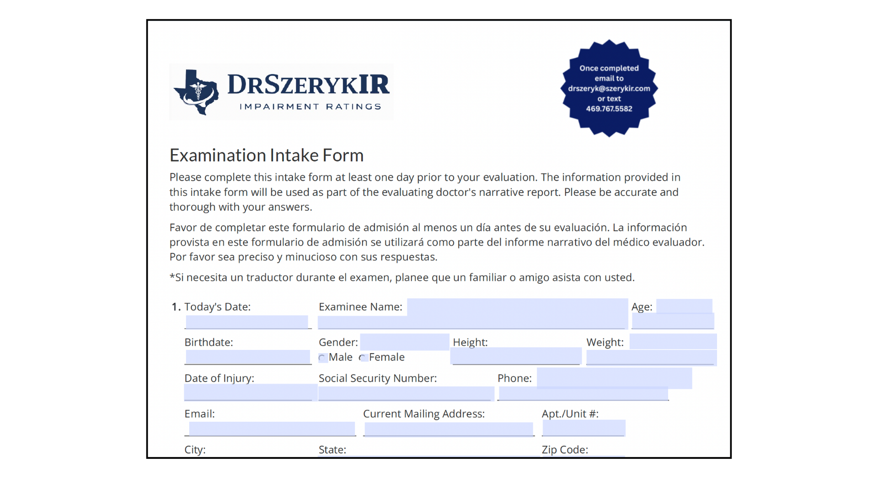
Task: Click the drszeryk@szerykir.com email address
Action: pyautogui.click(x=609, y=88)
